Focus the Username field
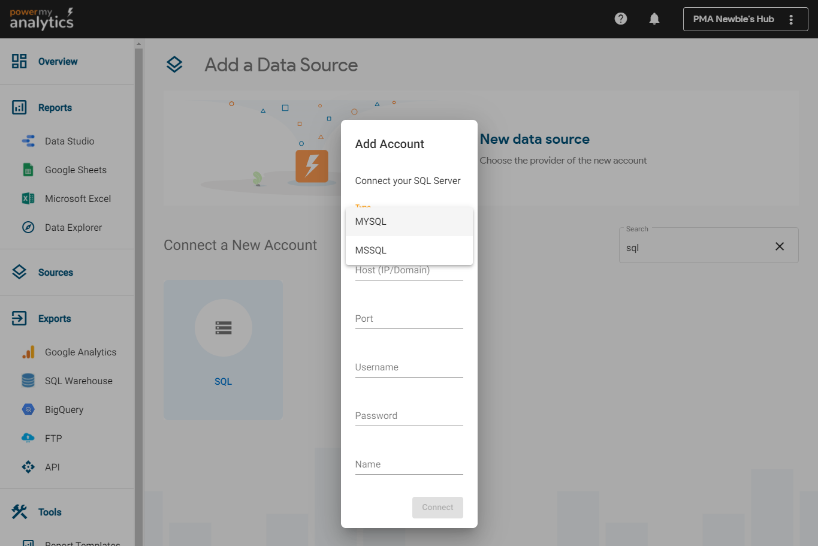This screenshot has height=546, width=818. [x=409, y=367]
